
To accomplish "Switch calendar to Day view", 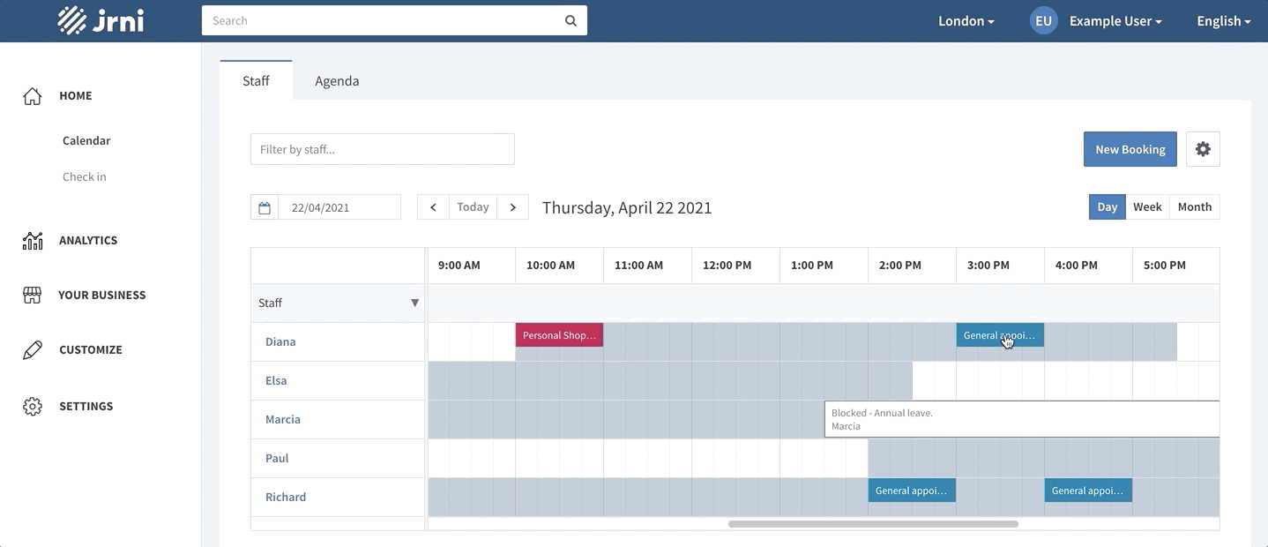I will pyautogui.click(x=1107, y=206).
